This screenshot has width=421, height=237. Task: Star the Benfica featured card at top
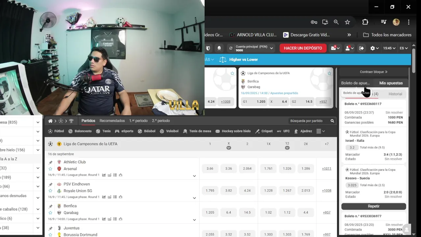pyautogui.click(x=329, y=73)
